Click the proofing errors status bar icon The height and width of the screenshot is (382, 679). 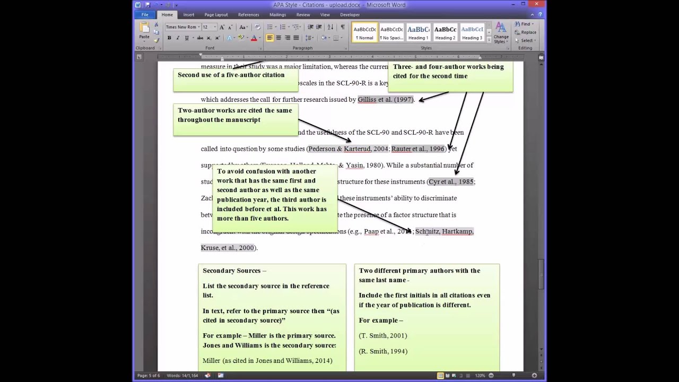coord(207,376)
